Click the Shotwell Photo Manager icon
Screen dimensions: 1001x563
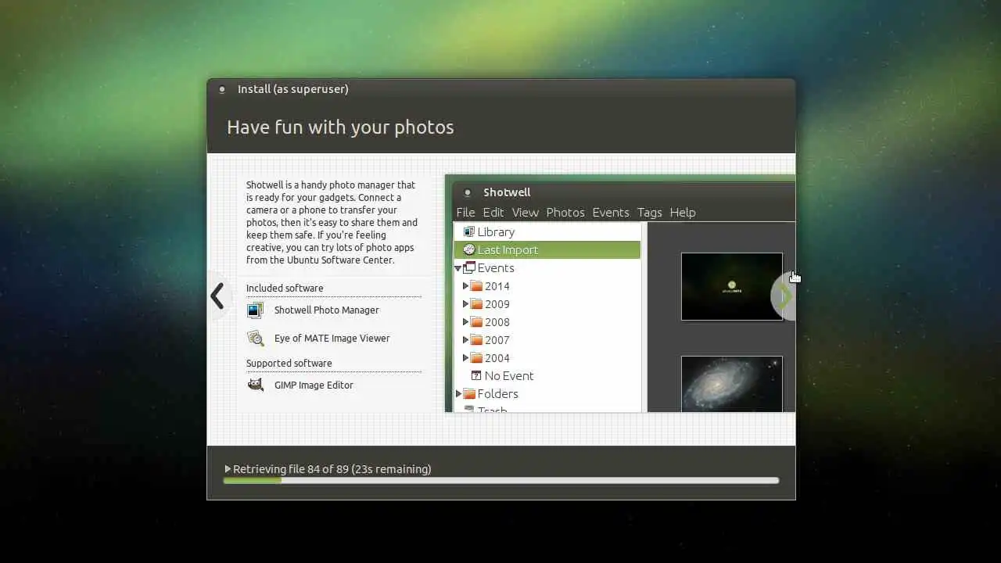coord(255,310)
